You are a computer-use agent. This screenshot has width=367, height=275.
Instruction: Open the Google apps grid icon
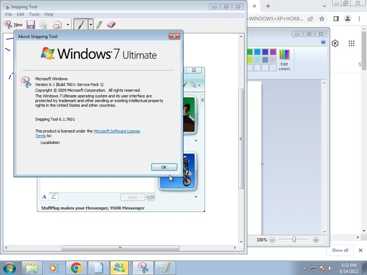pos(351,43)
